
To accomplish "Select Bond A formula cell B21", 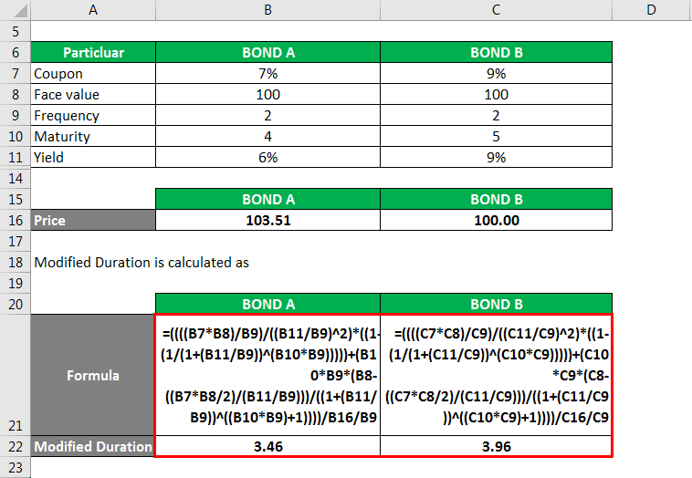I will (x=267, y=375).
